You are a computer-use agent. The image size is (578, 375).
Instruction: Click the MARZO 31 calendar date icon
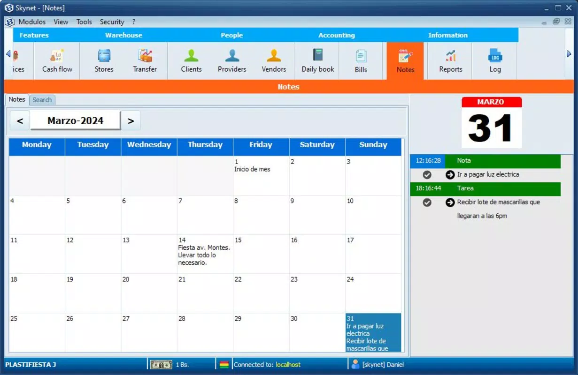(x=492, y=122)
